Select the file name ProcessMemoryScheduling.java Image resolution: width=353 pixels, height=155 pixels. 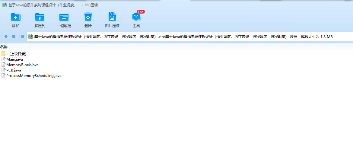[x=34, y=76]
